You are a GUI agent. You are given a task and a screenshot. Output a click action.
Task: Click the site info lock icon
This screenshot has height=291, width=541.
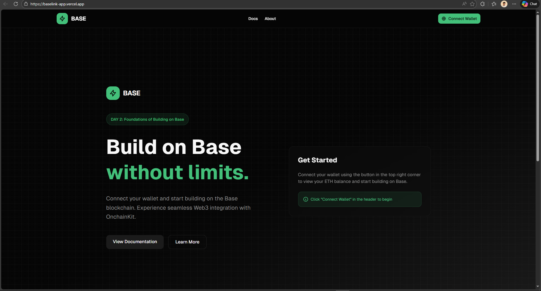[26, 4]
